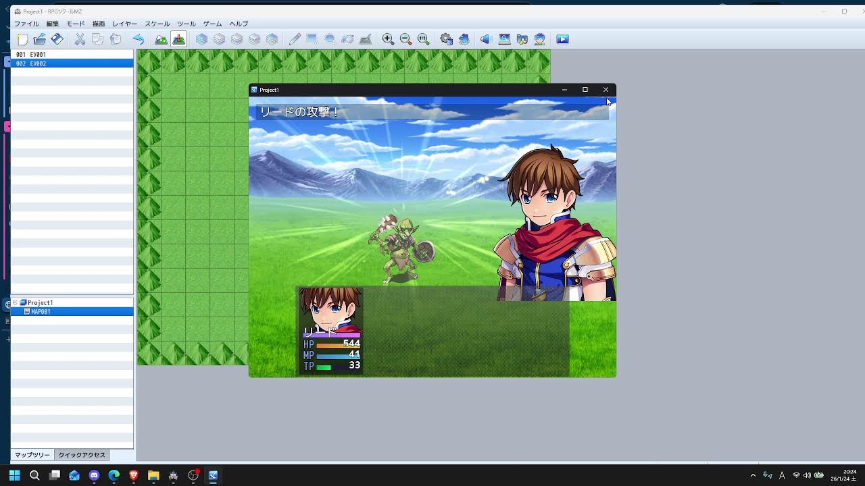Click the Cut scissors icon
The image size is (865, 486).
click(80, 39)
